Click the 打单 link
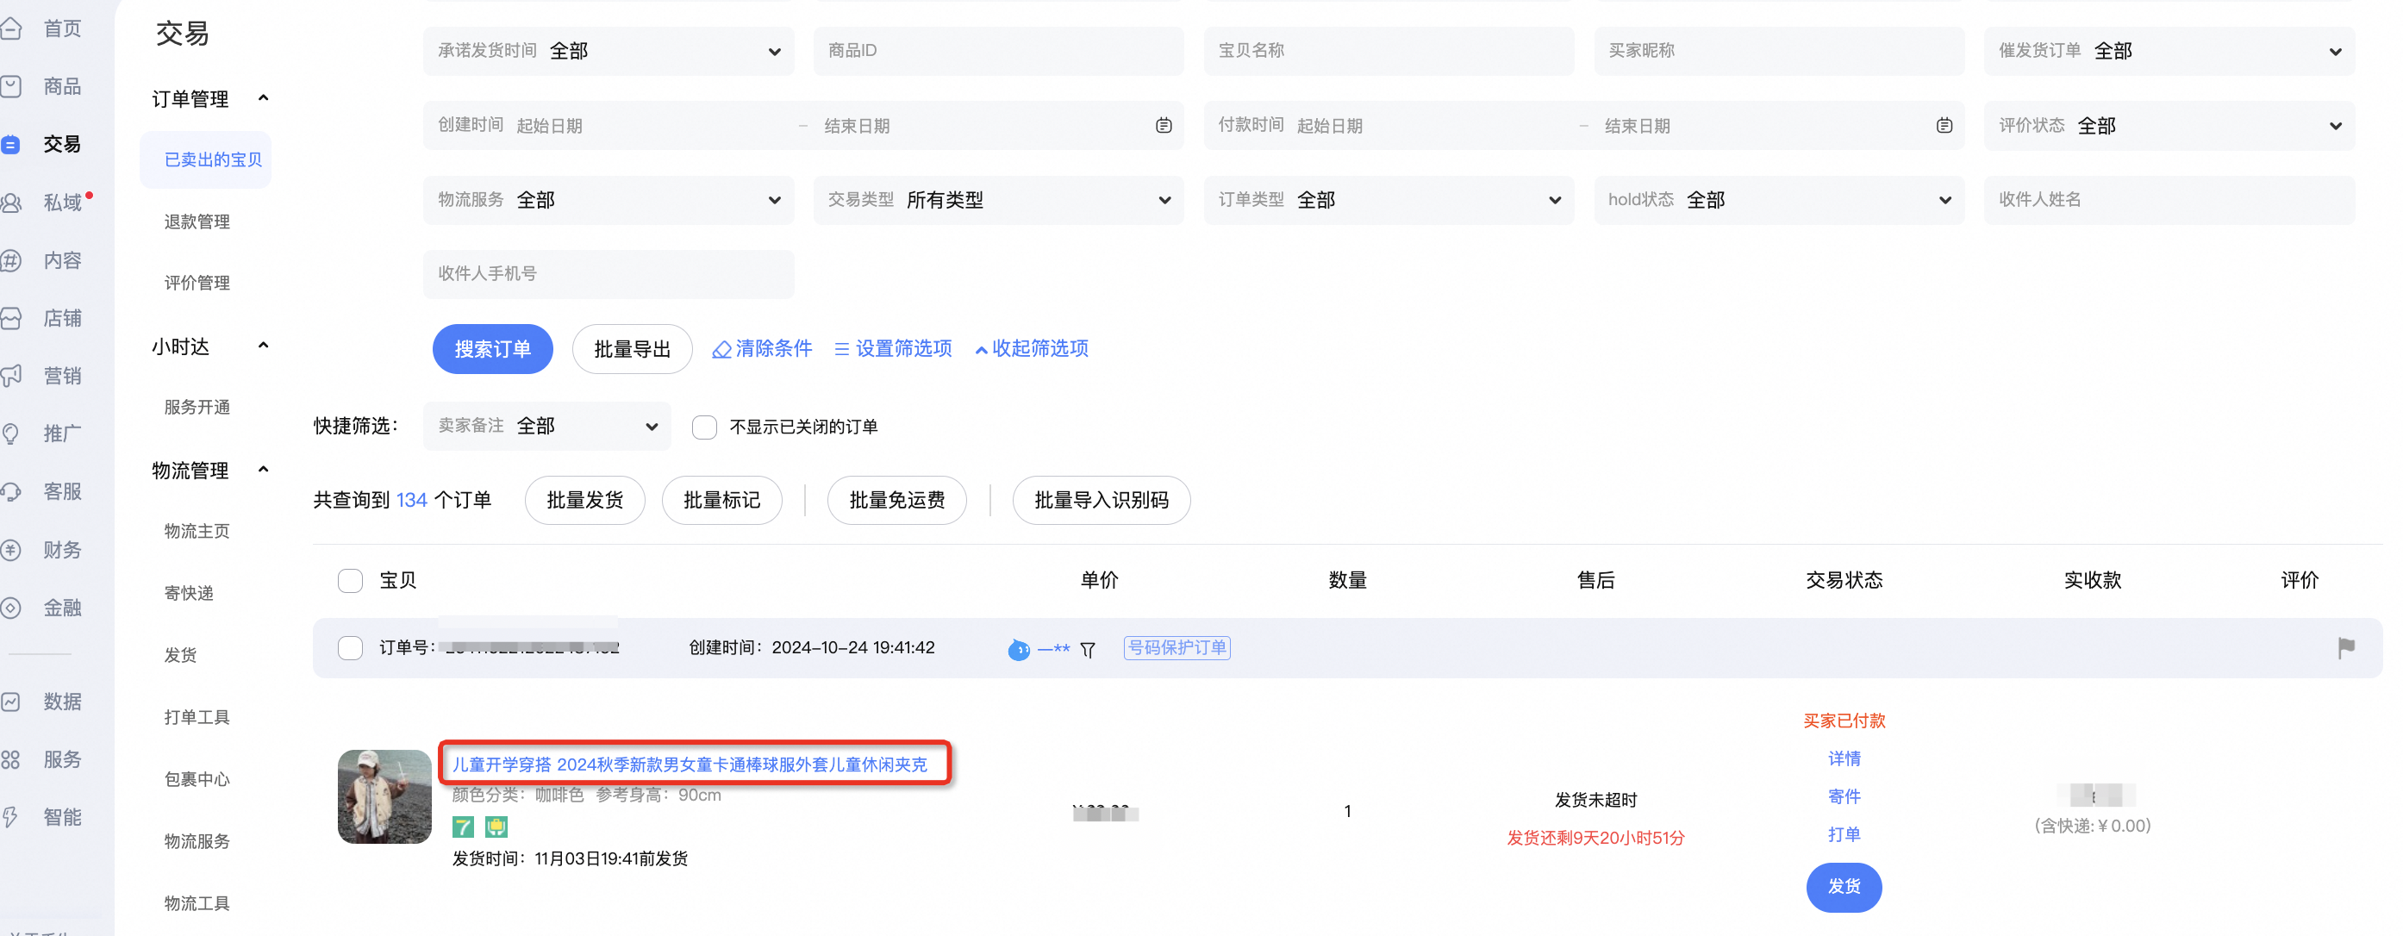 [1844, 835]
